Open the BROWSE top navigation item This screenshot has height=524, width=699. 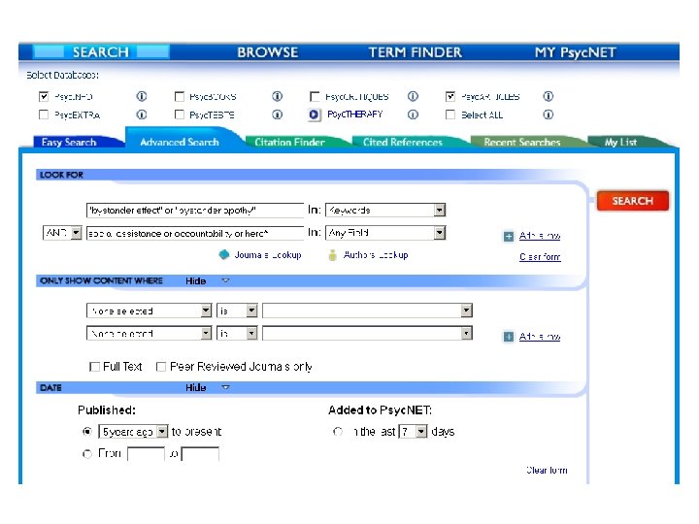(268, 52)
